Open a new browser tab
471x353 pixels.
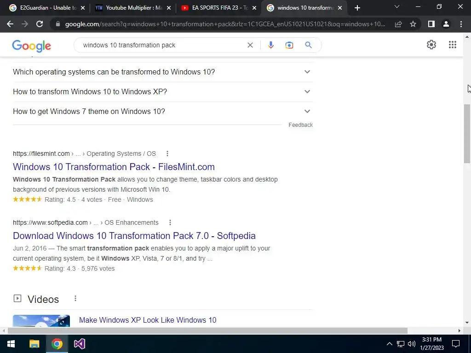click(x=357, y=8)
